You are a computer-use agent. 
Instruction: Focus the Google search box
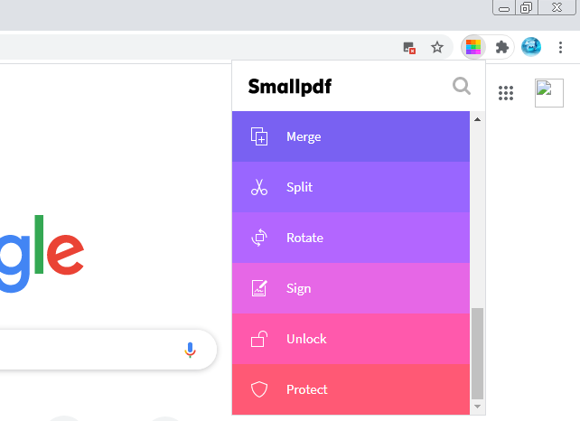pyautogui.click(x=108, y=350)
